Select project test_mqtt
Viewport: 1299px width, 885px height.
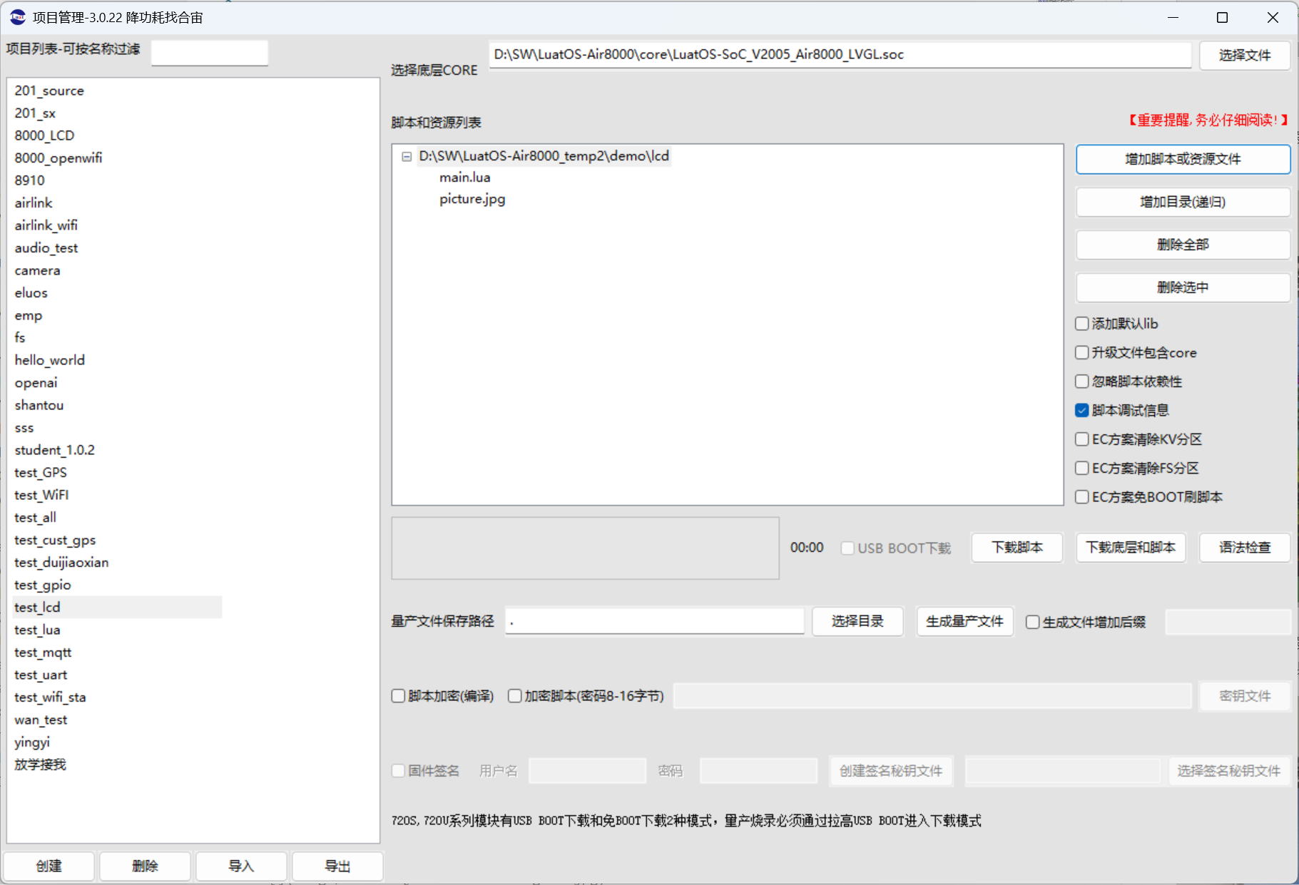tap(43, 653)
